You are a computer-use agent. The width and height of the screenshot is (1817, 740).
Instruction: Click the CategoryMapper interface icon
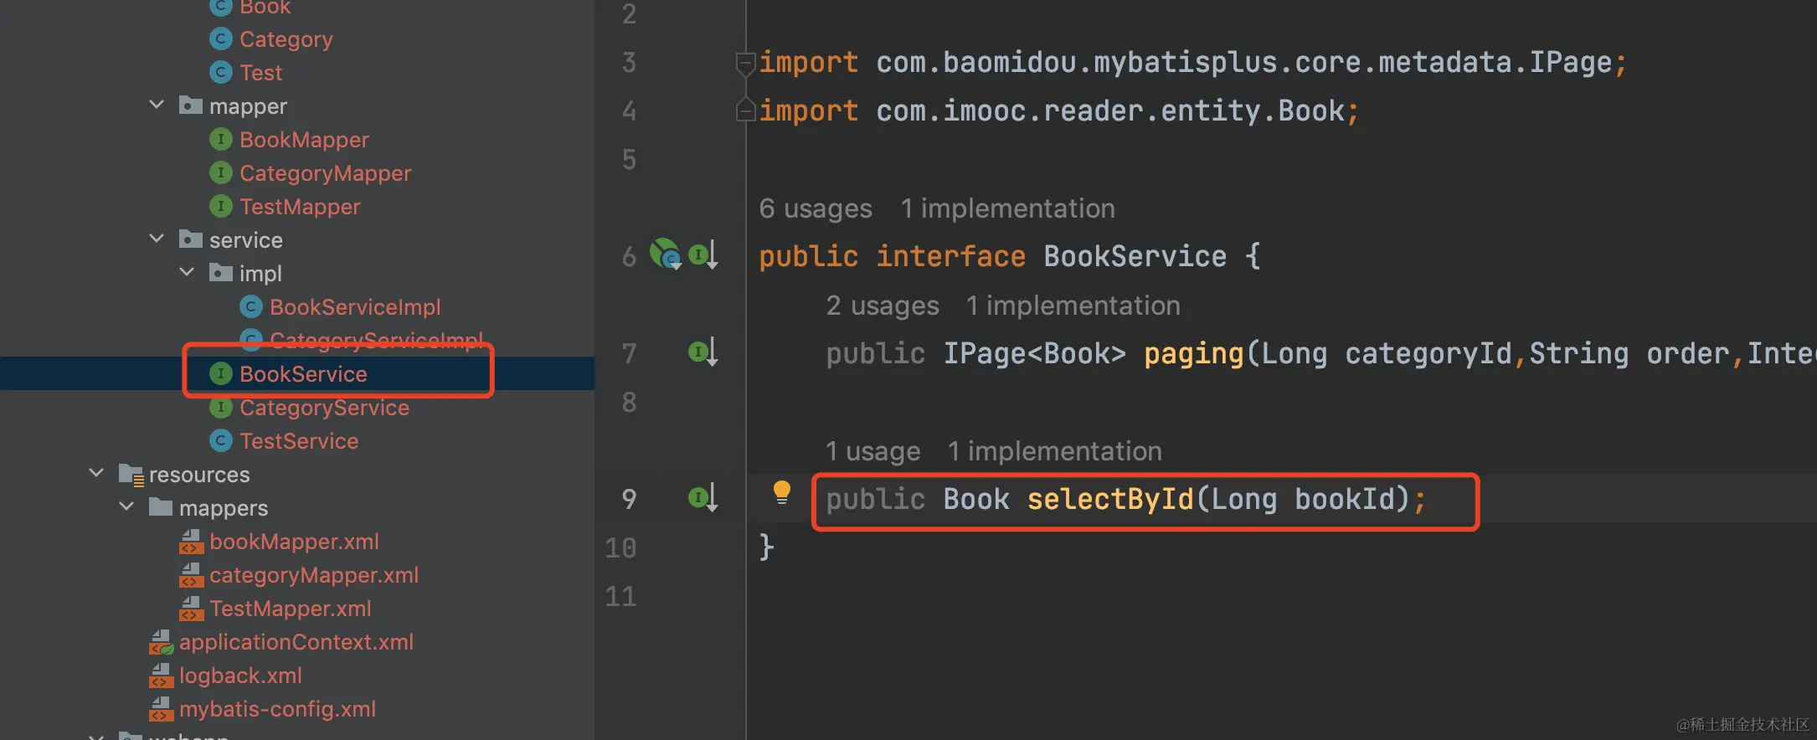pyautogui.click(x=220, y=172)
